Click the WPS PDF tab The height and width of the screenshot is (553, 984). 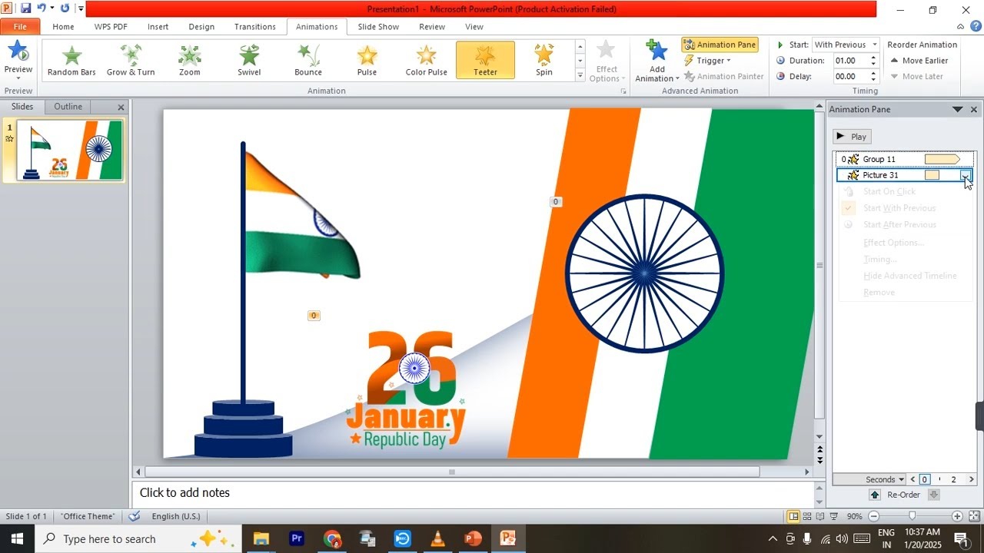click(111, 26)
